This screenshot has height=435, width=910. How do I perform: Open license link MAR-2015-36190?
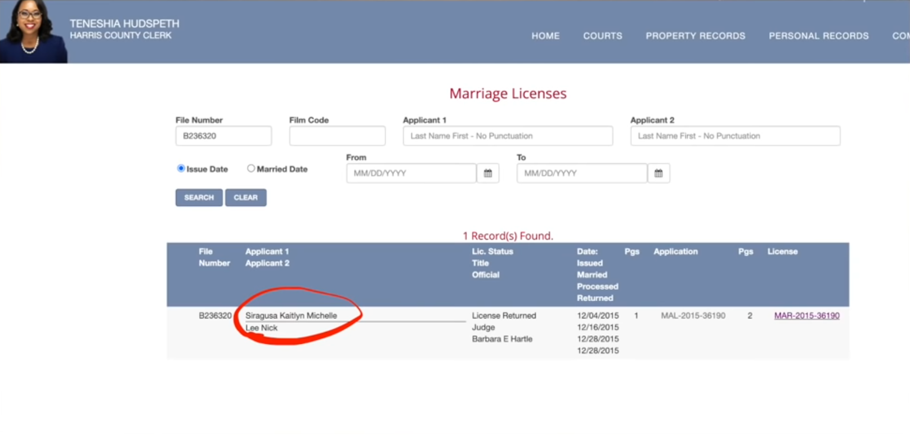click(806, 316)
